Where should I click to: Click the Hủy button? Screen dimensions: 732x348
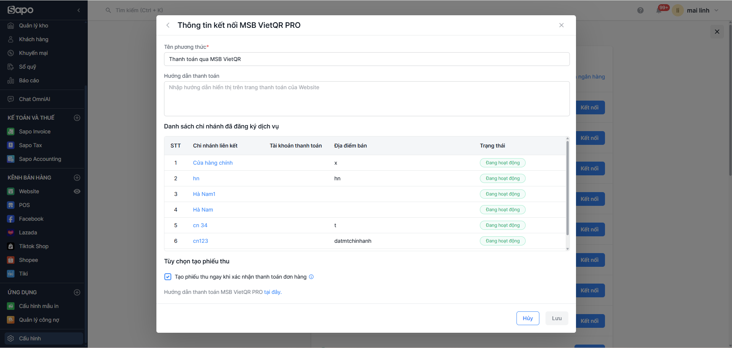click(528, 318)
